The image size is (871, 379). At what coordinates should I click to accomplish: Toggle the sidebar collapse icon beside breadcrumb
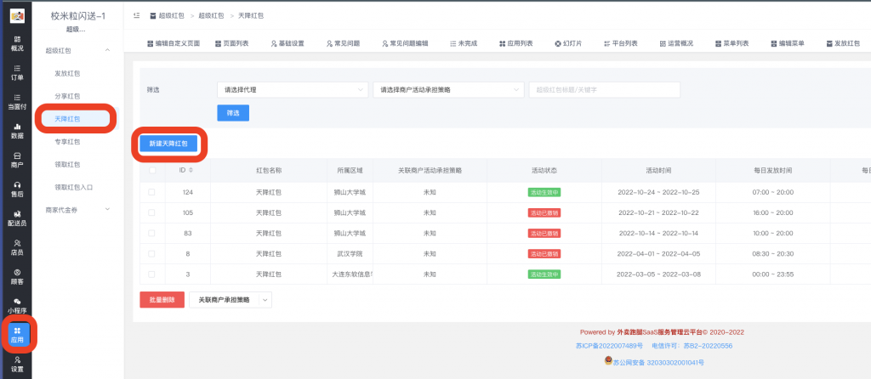tap(136, 15)
